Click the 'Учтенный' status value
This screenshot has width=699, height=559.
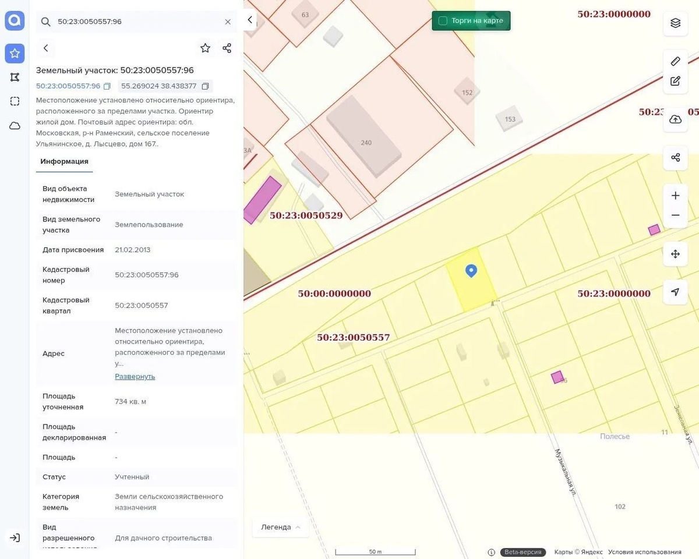point(132,477)
